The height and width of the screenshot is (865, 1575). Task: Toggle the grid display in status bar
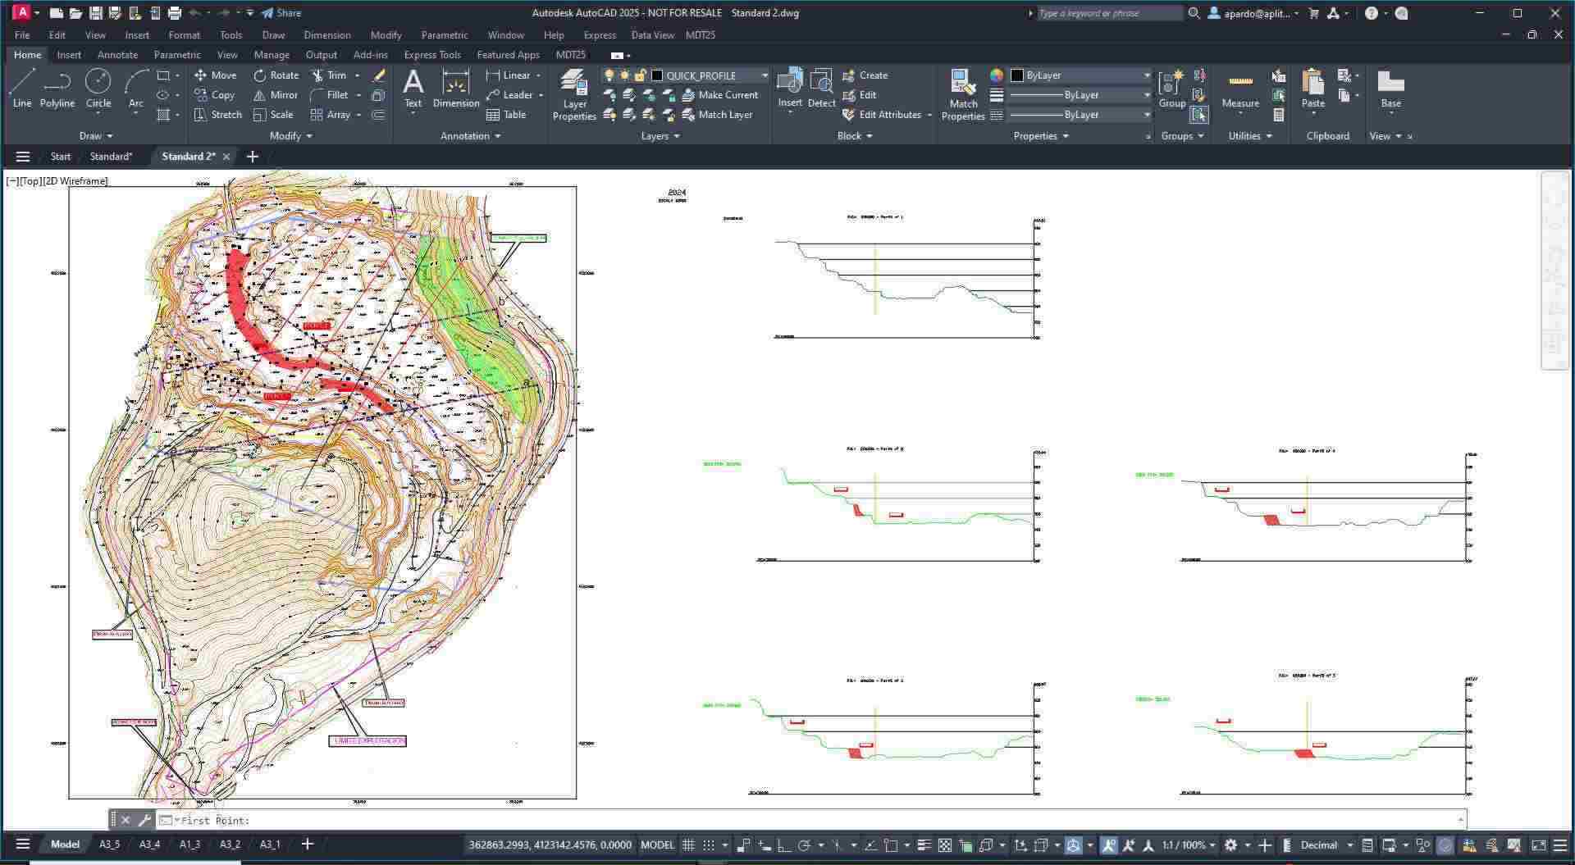688,845
